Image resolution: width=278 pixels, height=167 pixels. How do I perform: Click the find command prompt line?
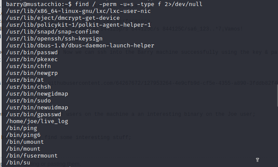[x=104, y=4]
